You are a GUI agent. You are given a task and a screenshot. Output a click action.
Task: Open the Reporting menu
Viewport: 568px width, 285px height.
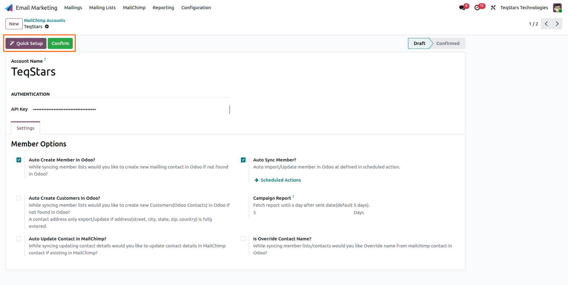(x=164, y=8)
